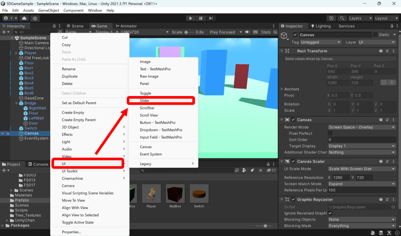
Task: Select the Switch prefab thumbnail
Action: (x=199, y=194)
